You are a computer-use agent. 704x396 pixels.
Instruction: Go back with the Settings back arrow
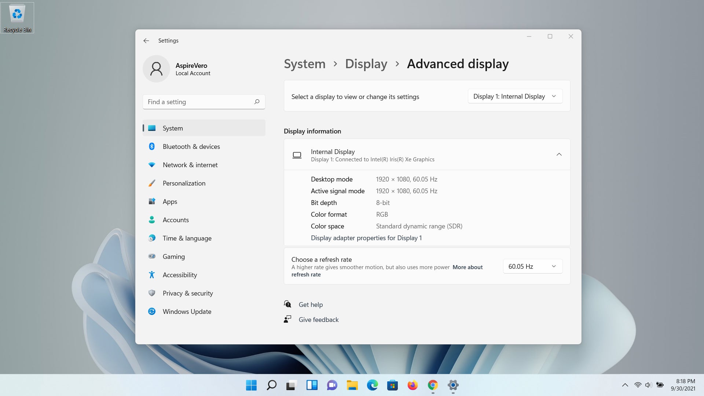(x=146, y=41)
